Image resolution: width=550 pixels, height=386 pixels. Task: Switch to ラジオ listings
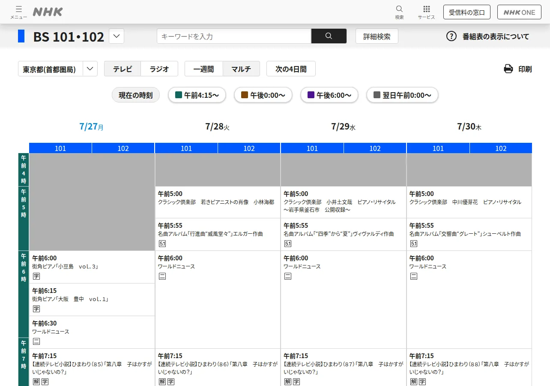point(159,69)
